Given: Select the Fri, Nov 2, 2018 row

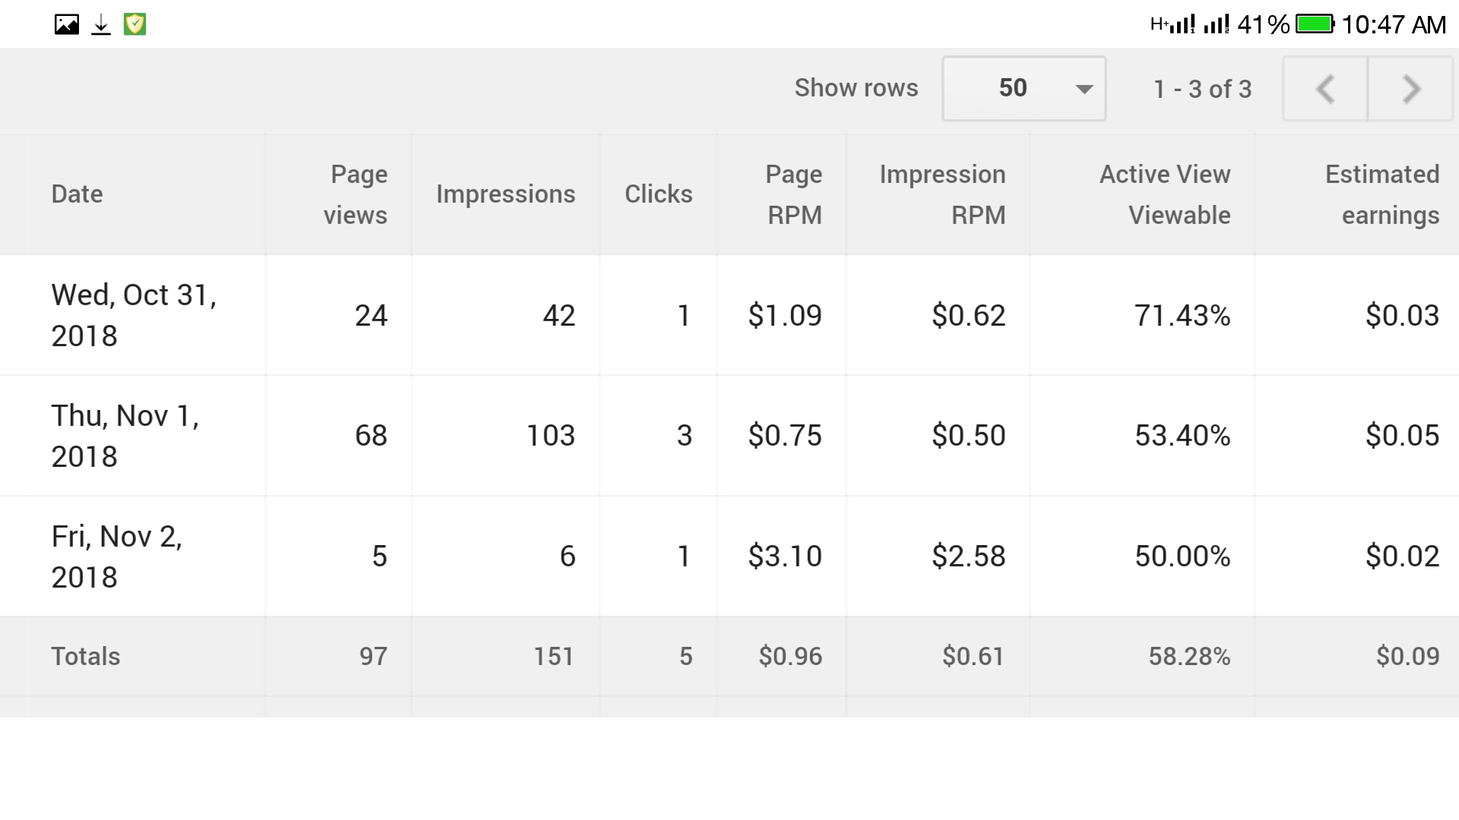Looking at the screenshot, I should (x=729, y=557).
